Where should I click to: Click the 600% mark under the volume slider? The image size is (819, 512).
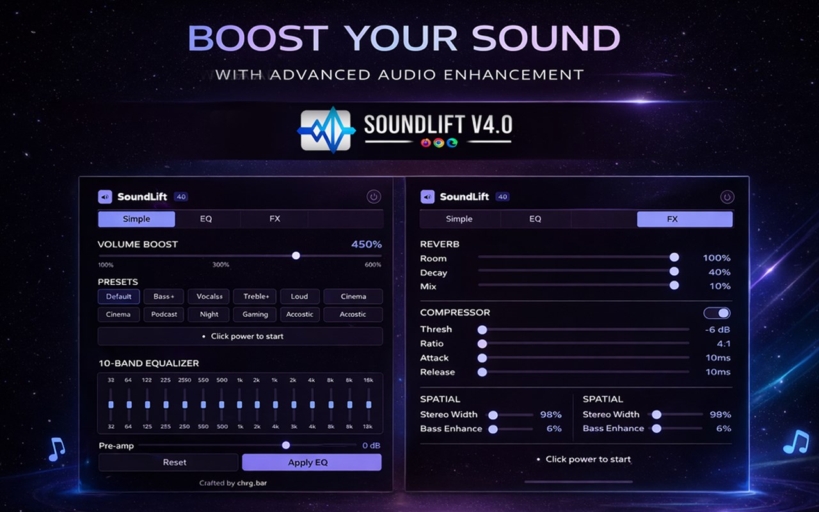373,265
